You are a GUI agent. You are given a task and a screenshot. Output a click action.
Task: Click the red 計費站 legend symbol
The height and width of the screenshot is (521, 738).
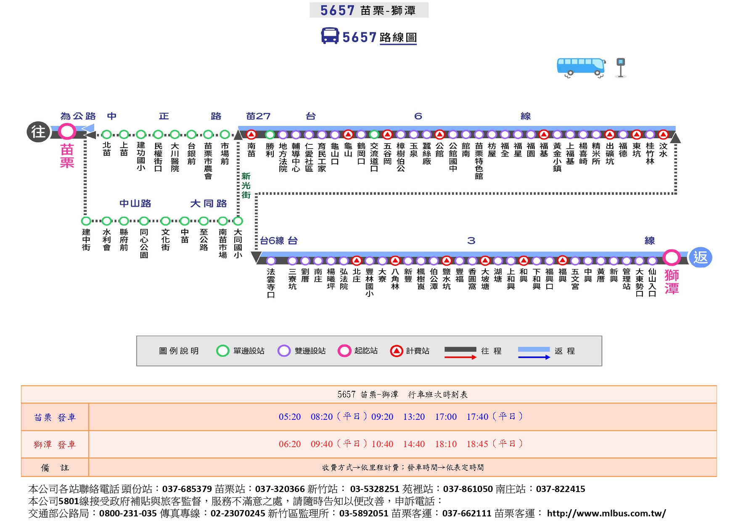click(x=396, y=351)
